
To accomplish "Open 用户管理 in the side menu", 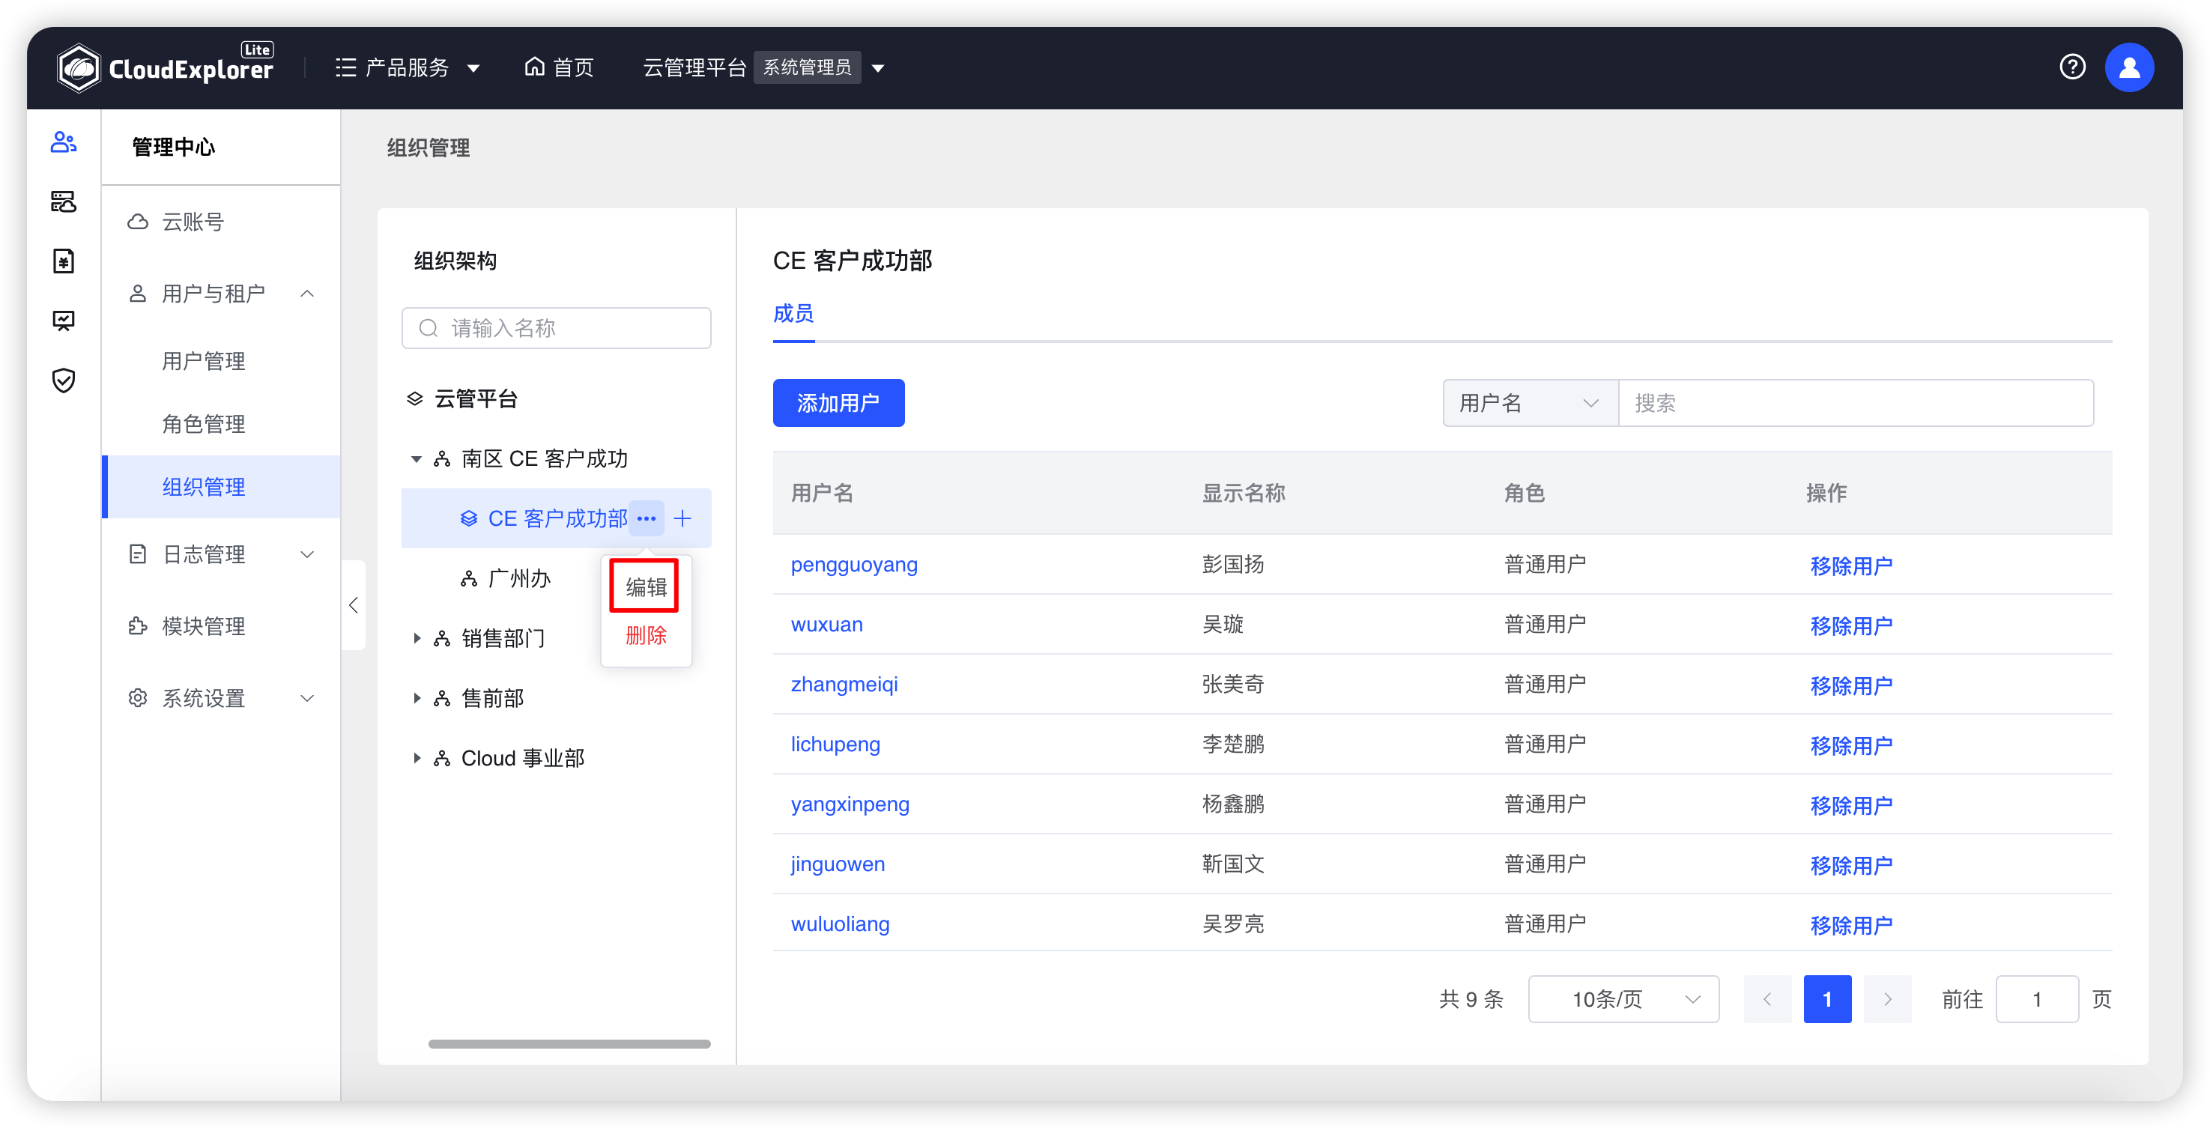I will tap(205, 361).
